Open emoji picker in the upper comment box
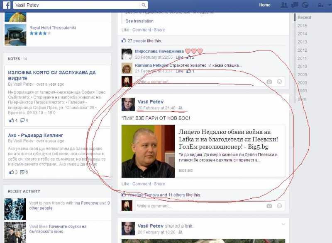The image size is (332, 243). (279, 82)
